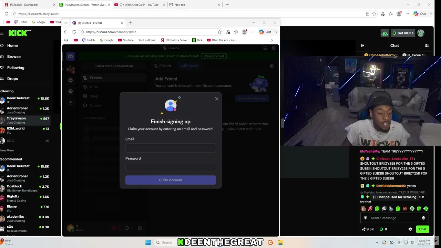Open Copilot Chat in Discord browser window

[265, 32]
